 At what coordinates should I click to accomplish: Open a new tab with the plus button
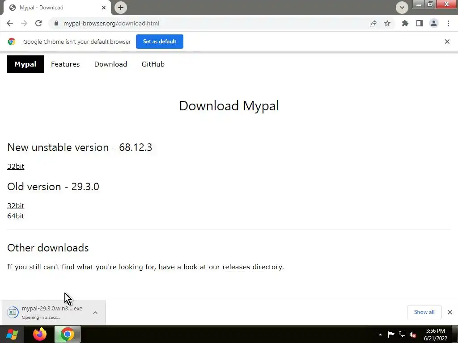click(x=121, y=8)
